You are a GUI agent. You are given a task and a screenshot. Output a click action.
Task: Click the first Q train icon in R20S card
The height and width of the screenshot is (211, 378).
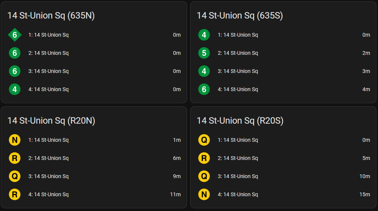(204, 140)
